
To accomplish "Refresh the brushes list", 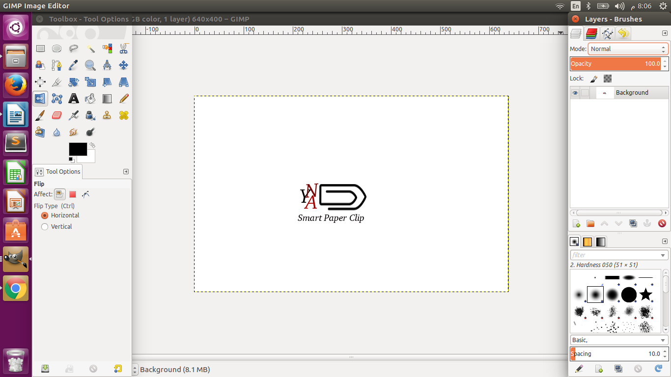I will [659, 369].
